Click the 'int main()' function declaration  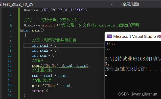[34, 30]
